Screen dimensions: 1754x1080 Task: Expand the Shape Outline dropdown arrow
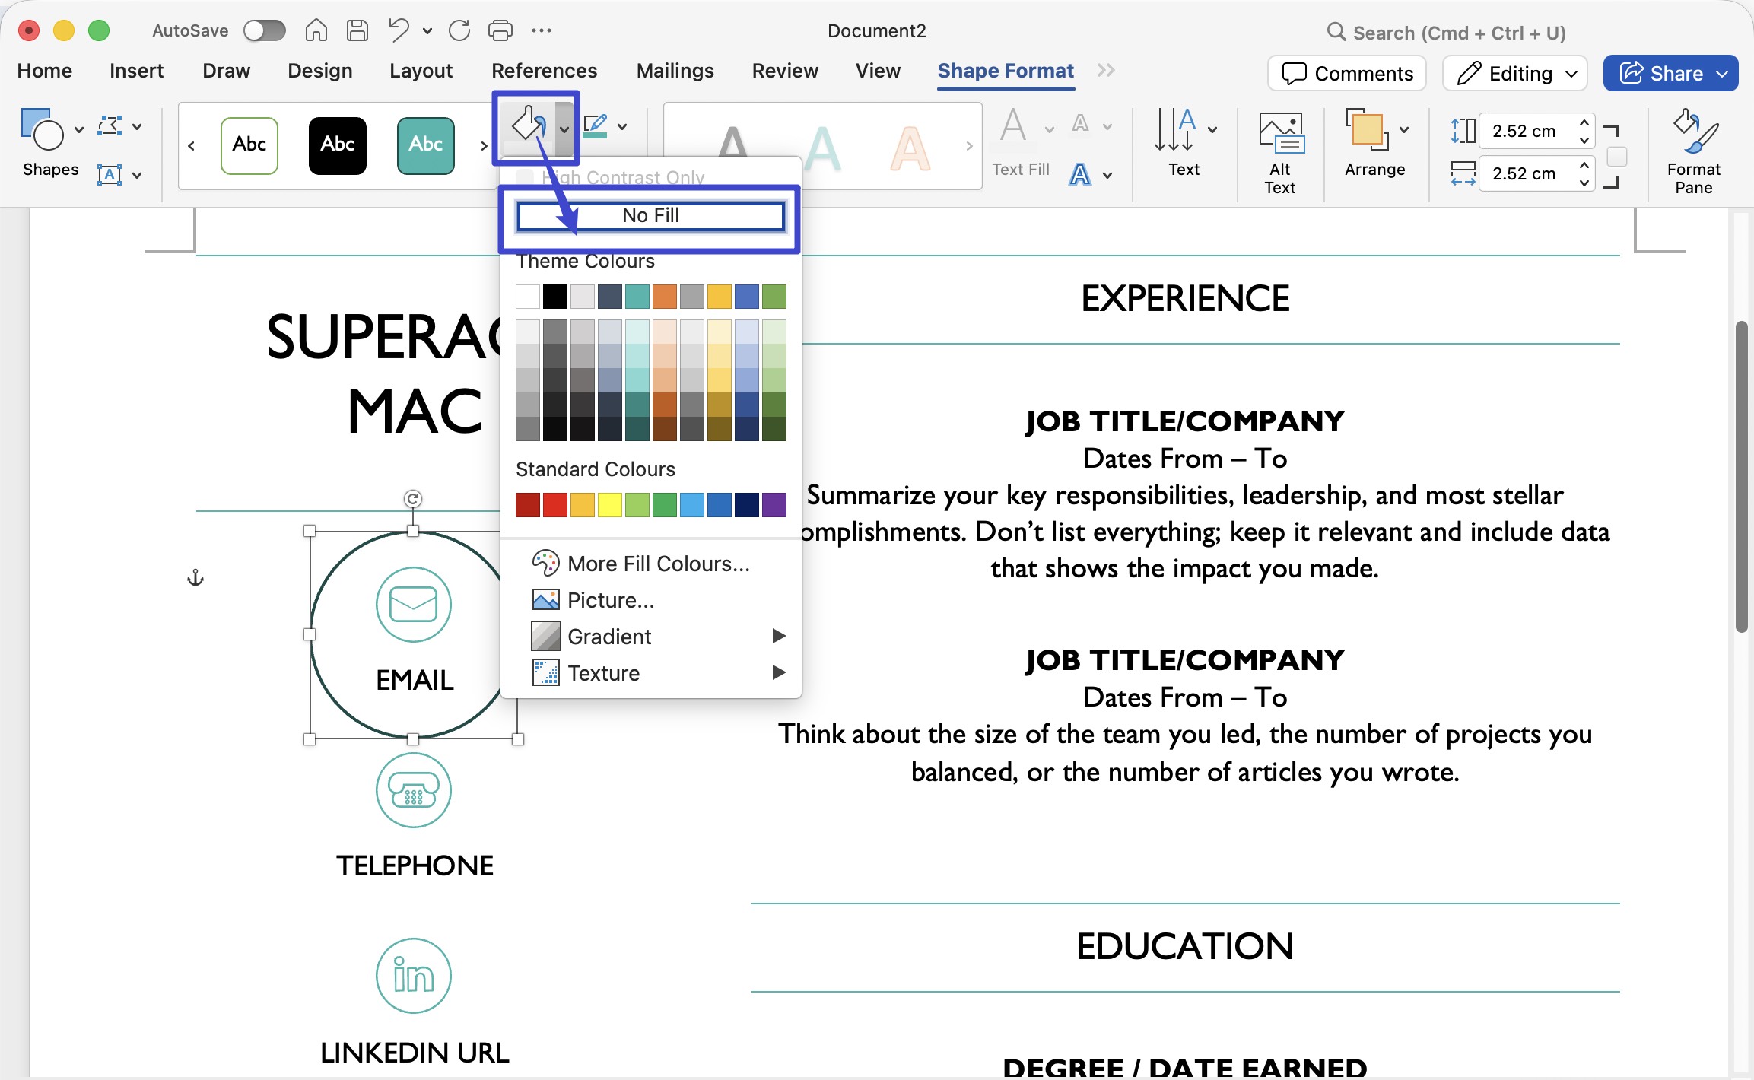coord(622,126)
